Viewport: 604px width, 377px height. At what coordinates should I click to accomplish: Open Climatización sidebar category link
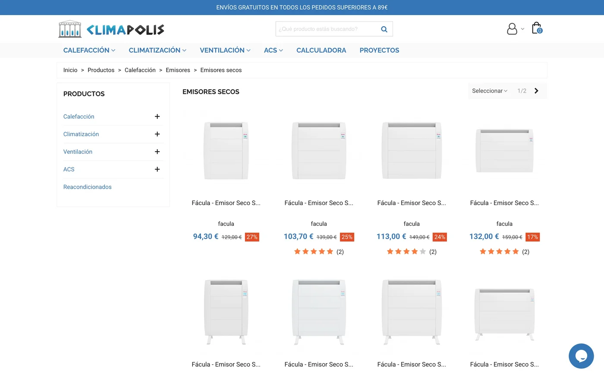pyautogui.click(x=81, y=134)
